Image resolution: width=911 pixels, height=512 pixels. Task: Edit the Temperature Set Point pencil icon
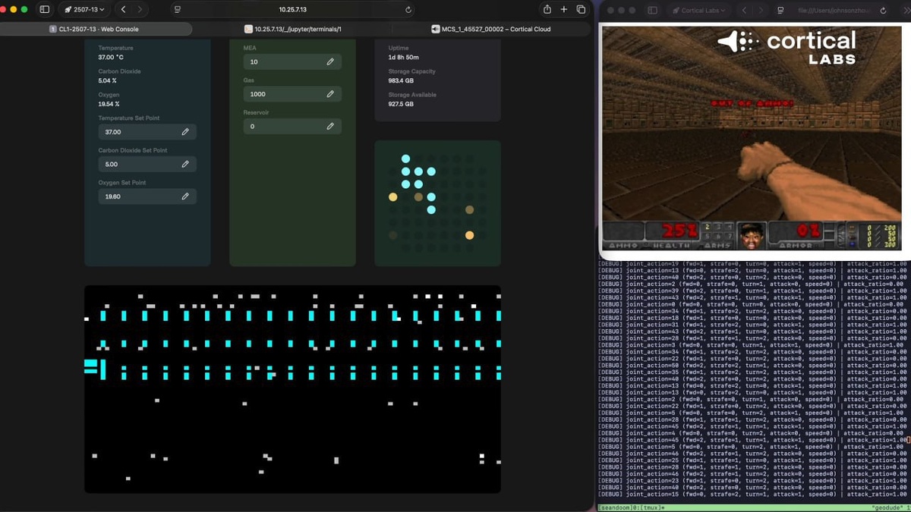pyautogui.click(x=185, y=132)
